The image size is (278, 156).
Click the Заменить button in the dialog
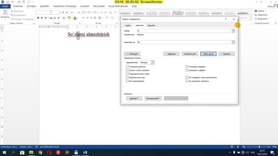pyautogui.click(x=172, y=54)
